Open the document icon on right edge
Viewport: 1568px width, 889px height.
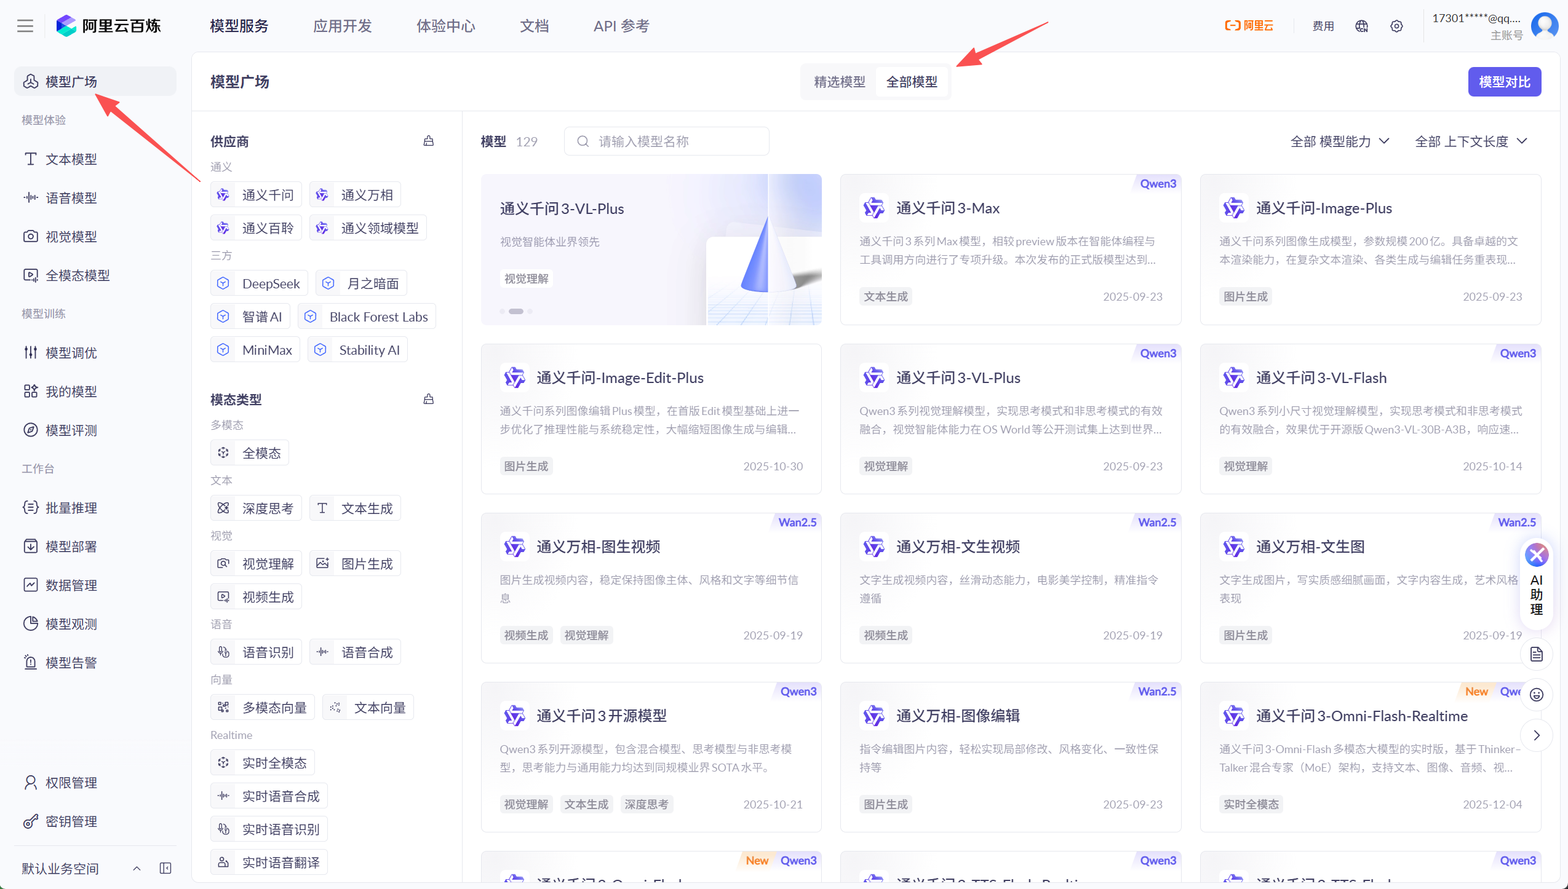(1537, 654)
